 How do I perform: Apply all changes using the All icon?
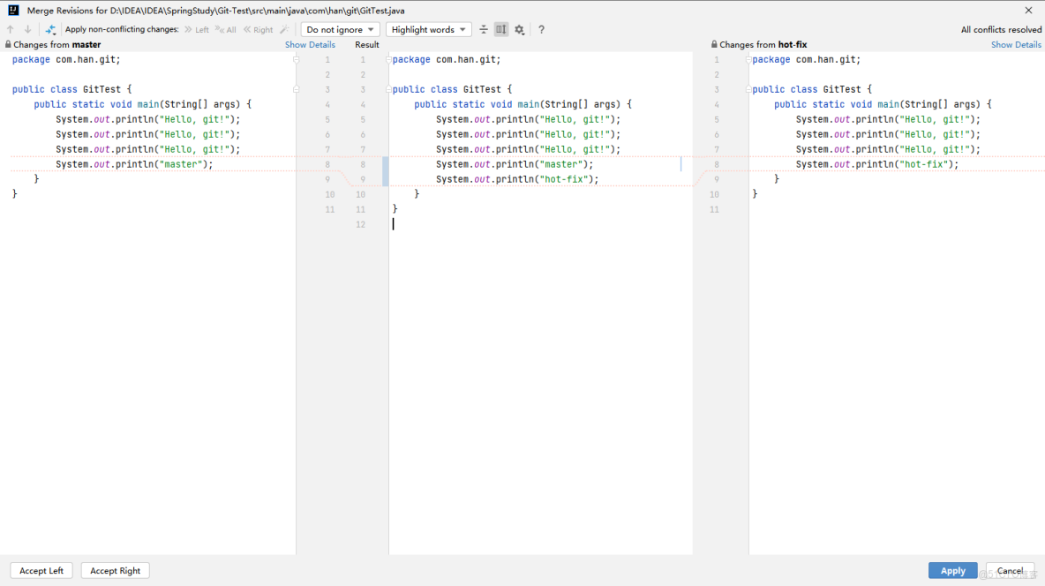pyautogui.click(x=224, y=29)
